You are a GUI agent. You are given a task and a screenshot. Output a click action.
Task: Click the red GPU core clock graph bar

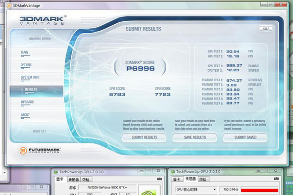point(259,190)
